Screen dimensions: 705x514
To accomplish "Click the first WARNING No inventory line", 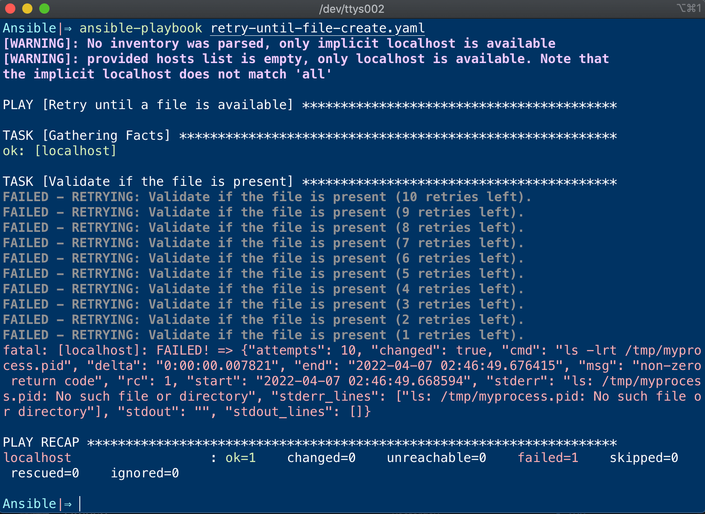I will 279,43.
